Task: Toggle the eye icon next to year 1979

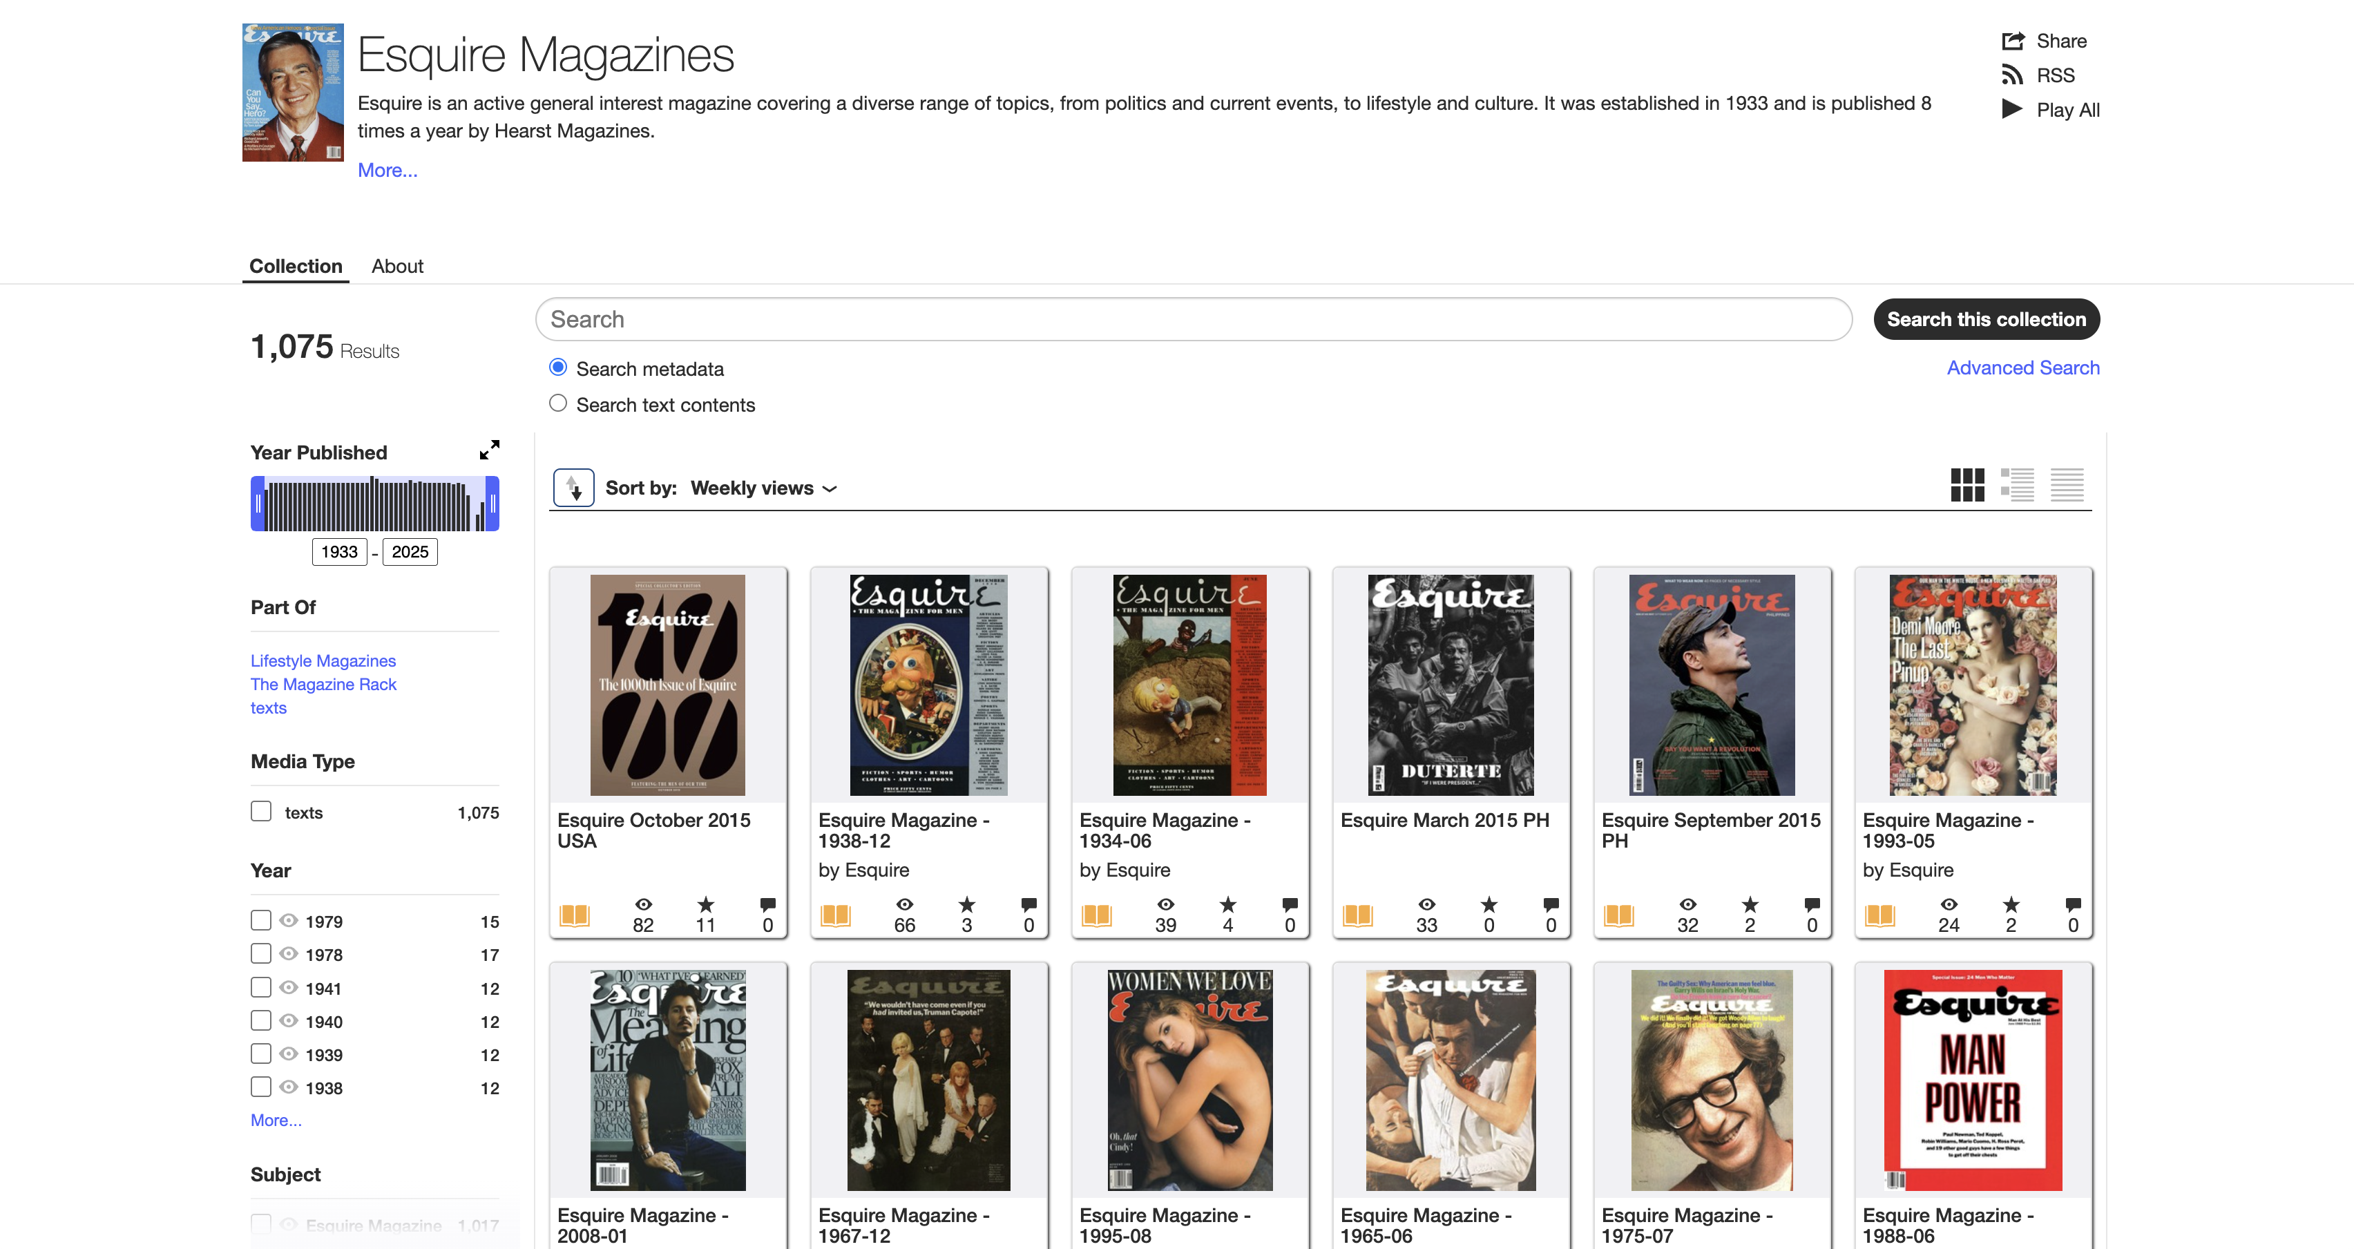Action: coord(289,920)
